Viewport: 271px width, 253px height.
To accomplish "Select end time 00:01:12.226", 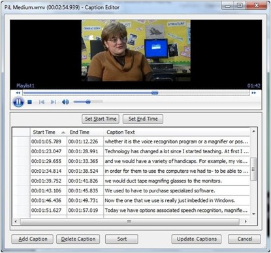I will coord(86,141).
